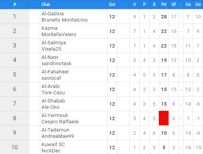The height and width of the screenshot is (154, 203).
Task: View manager AndreaMae99 profile
Action: (x=57, y=136)
